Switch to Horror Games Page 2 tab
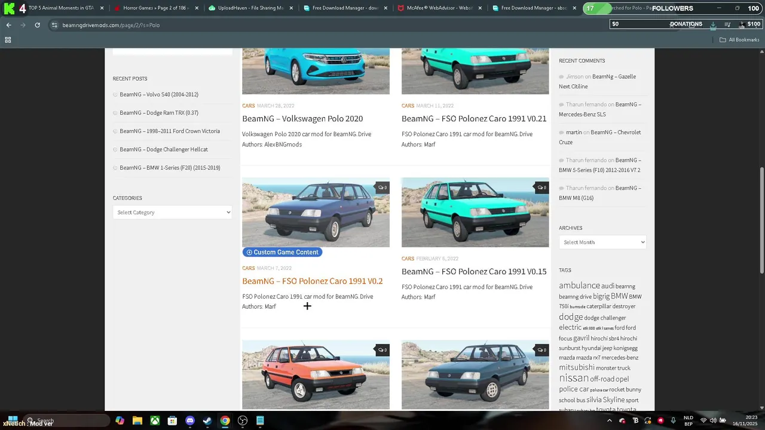 coord(155,8)
